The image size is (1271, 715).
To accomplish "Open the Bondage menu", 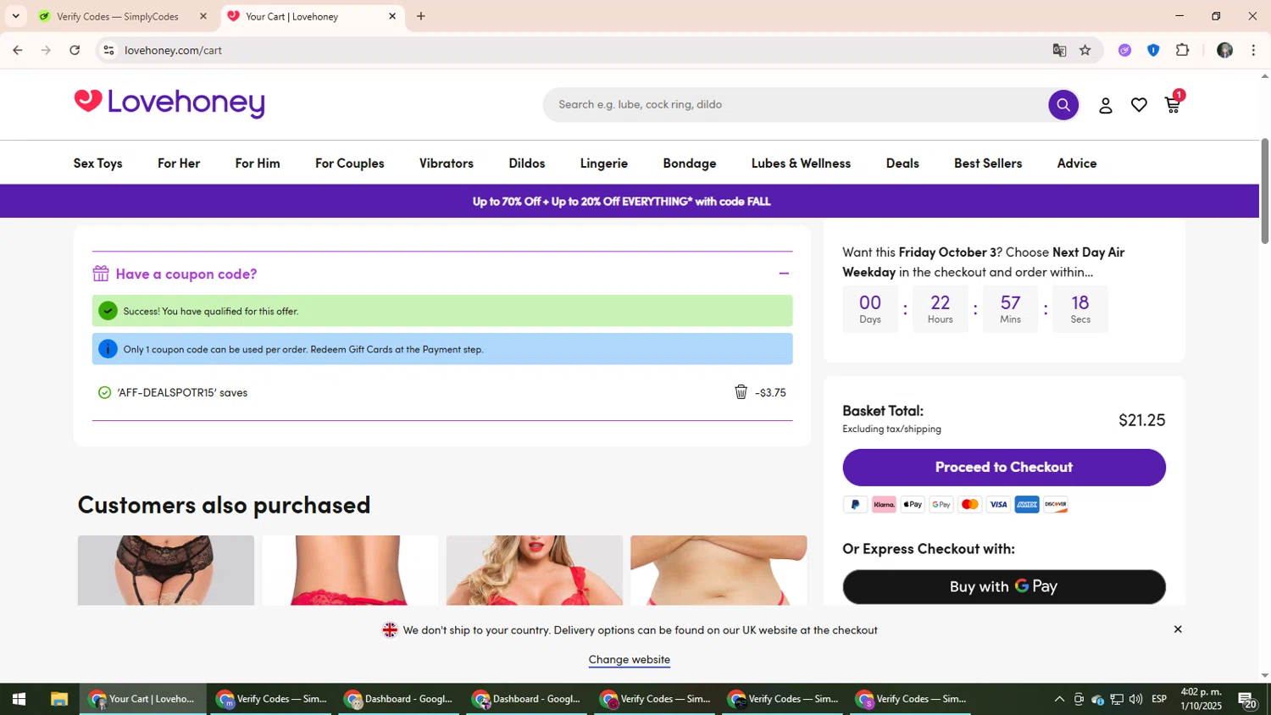I will pyautogui.click(x=690, y=164).
